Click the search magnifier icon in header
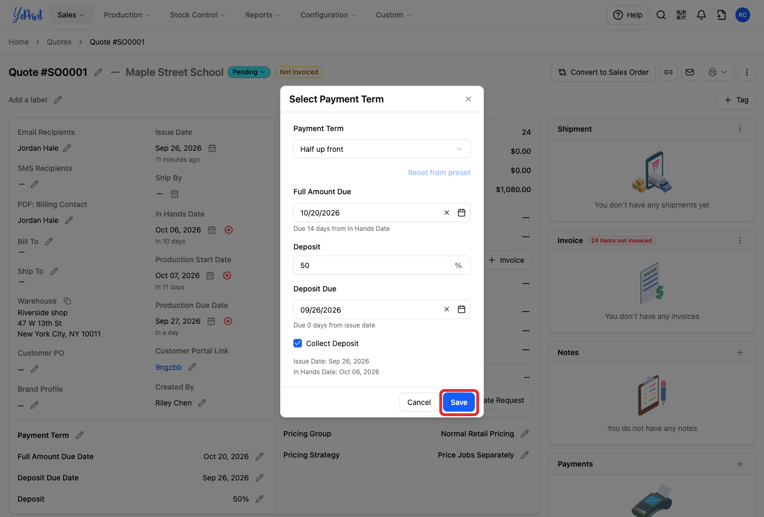The height and width of the screenshot is (517, 764). coord(661,15)
